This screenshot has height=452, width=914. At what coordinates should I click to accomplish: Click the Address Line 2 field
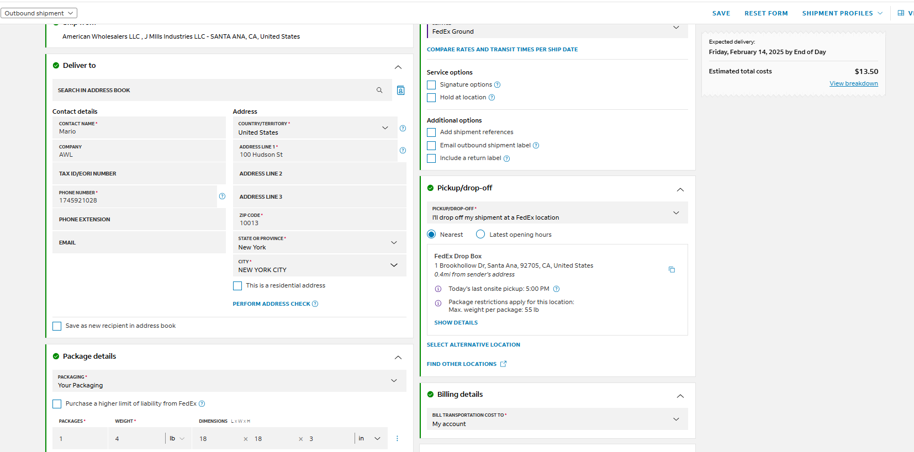coord(320,174)
